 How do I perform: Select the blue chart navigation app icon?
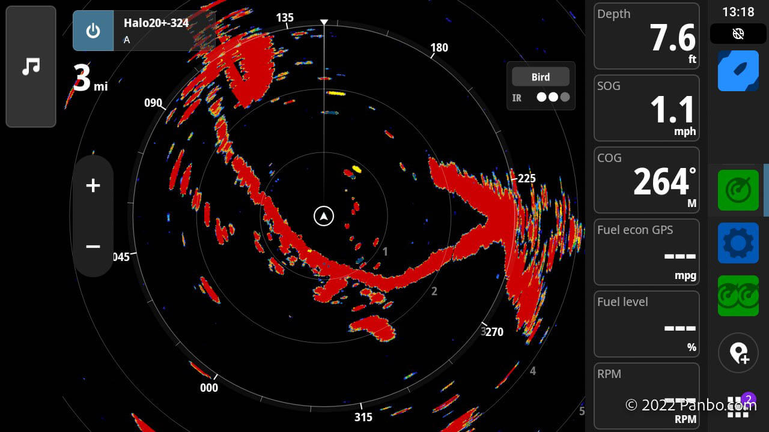738,71
